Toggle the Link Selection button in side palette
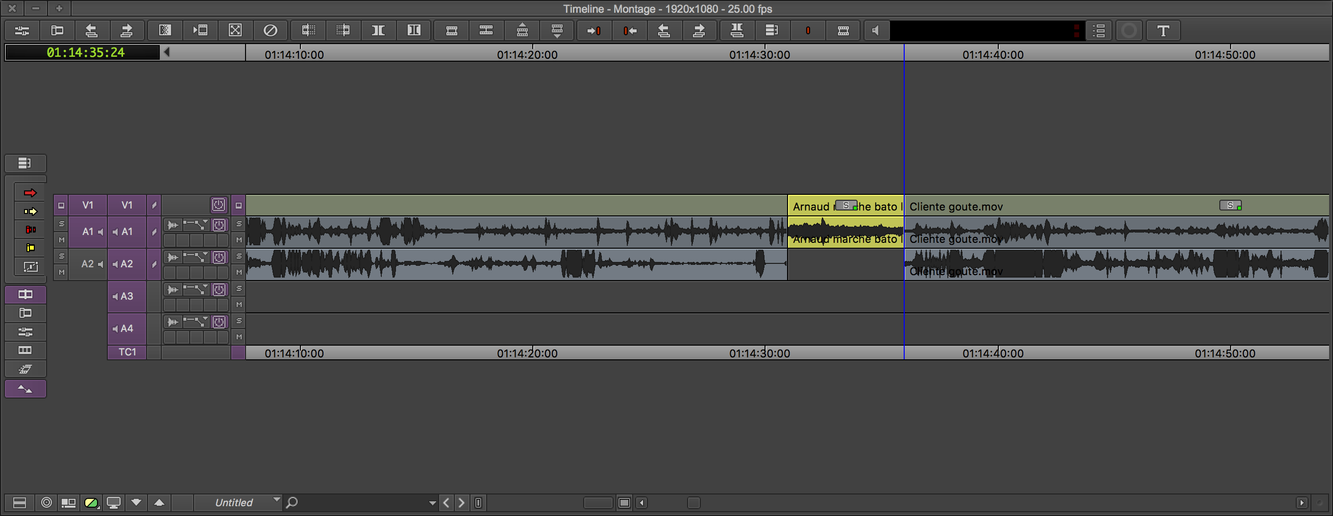 25,295
